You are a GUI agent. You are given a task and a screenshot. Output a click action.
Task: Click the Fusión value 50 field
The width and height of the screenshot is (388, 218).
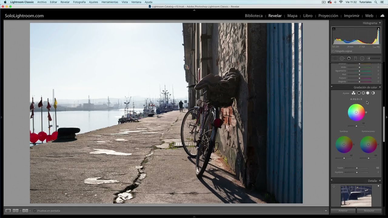tap(377, 168)
